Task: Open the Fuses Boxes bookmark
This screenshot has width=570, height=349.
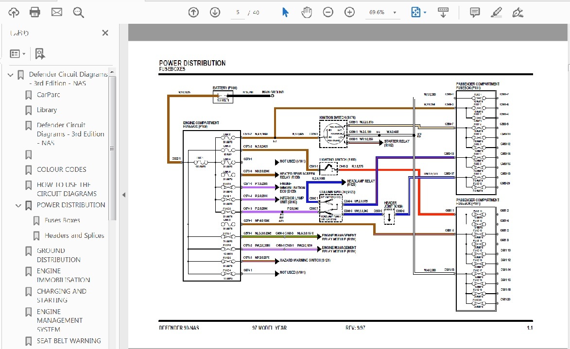Action: [62, 220]
